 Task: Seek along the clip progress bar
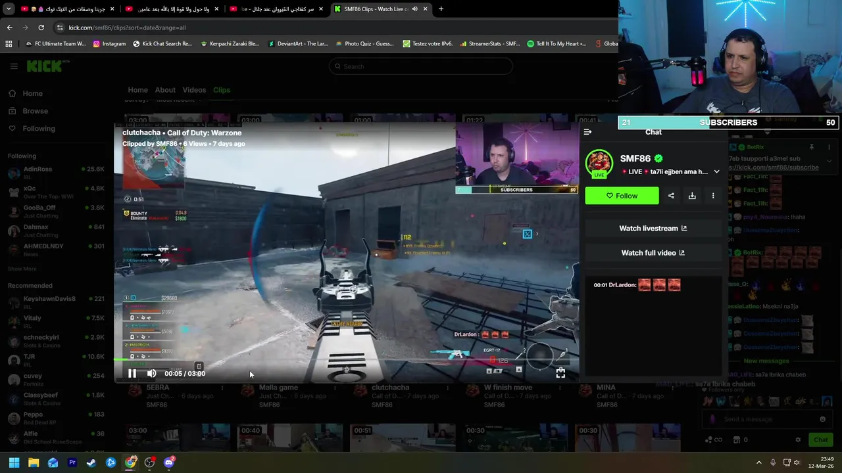click(x=346, y=360)
